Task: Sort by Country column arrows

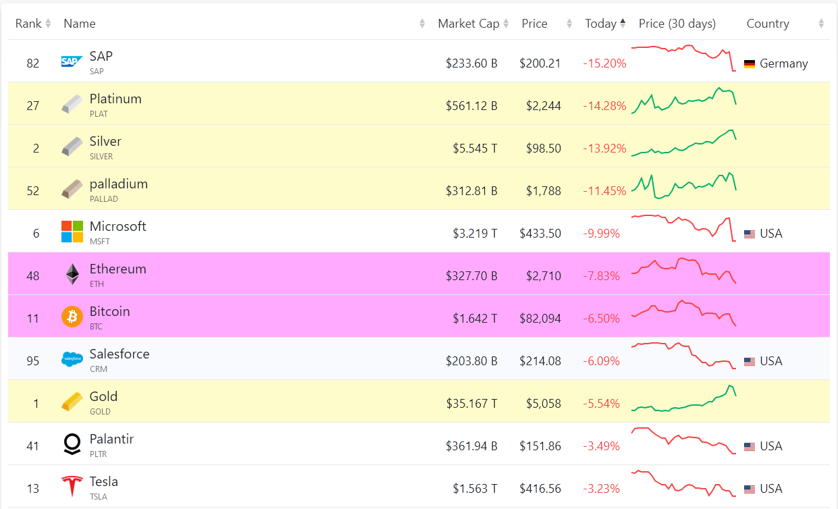Action: tap(821, 24)
